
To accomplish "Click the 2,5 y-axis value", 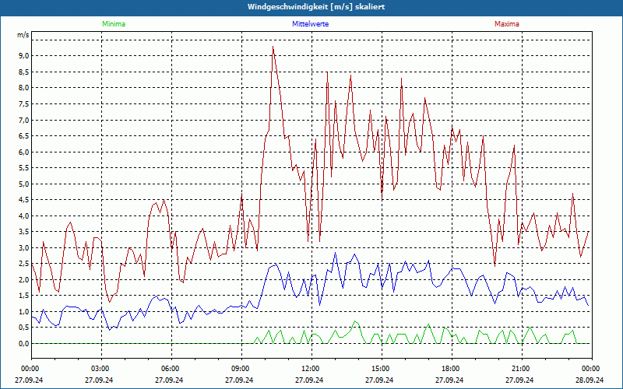I will coord(24,264).
